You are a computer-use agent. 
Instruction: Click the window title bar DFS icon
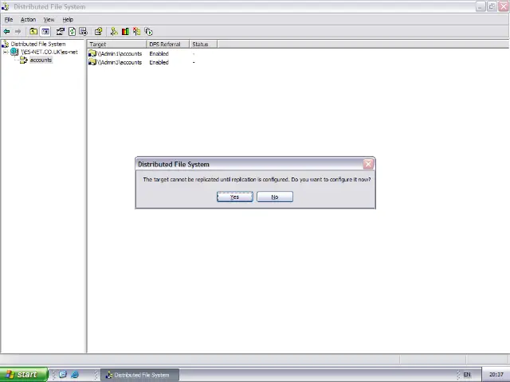point(6,6)
